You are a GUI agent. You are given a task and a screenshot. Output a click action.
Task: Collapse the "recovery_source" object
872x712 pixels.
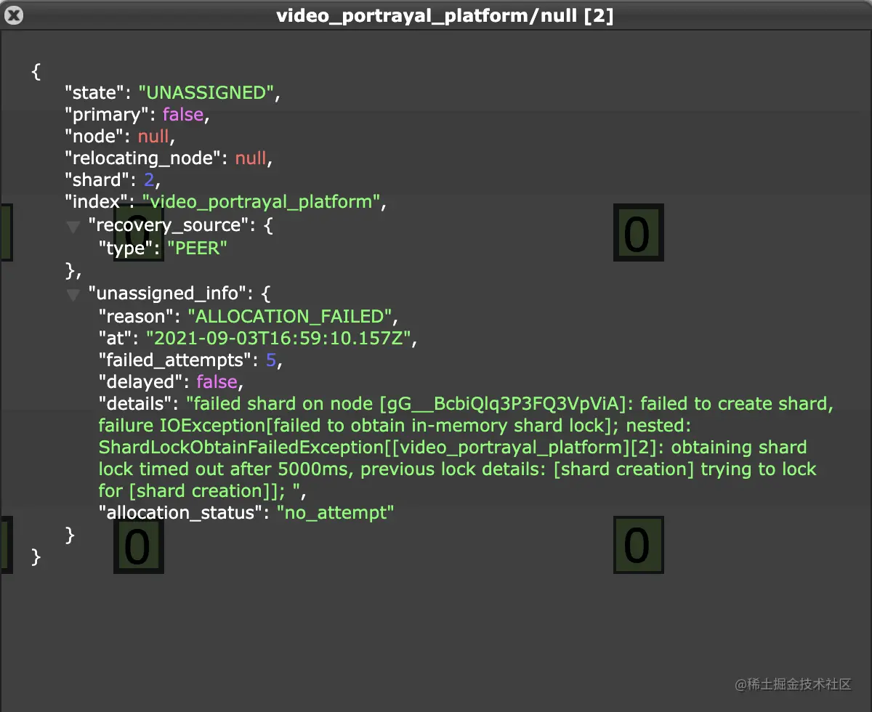click(73, 227)
